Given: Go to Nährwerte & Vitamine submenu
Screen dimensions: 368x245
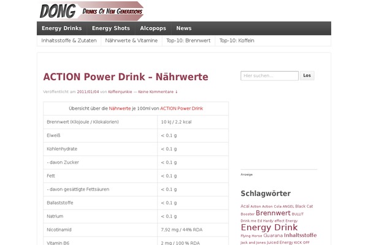Looking at the screenshot, I should [x=131, y=40].
